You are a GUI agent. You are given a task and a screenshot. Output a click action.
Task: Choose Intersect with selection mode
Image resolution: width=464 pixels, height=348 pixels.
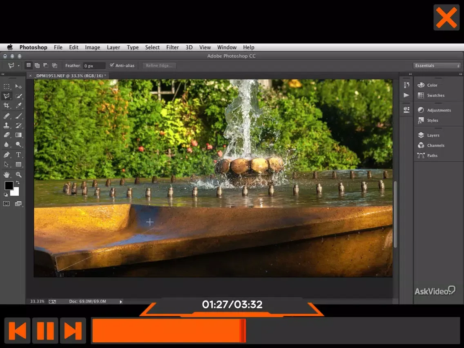(55, 65)
